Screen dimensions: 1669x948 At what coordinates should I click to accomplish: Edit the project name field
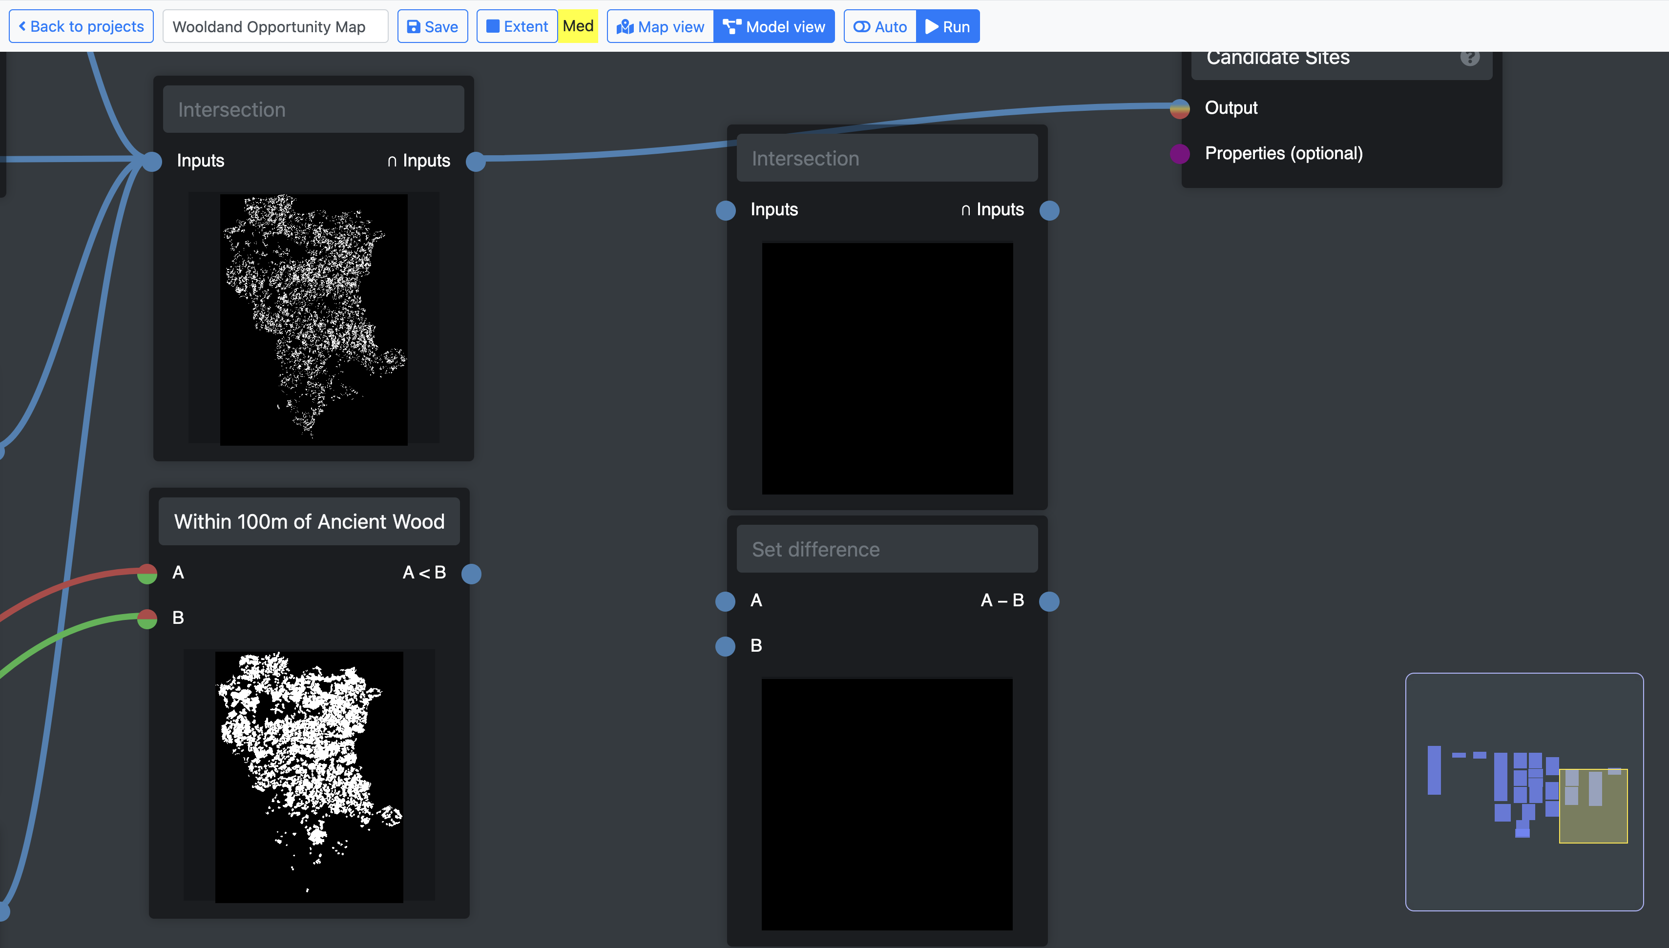275,27
